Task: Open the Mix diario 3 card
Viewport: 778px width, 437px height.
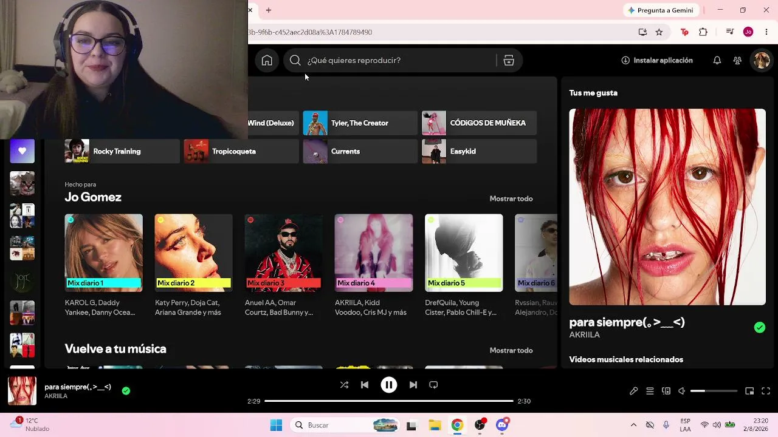Action: tap(284, 265)
